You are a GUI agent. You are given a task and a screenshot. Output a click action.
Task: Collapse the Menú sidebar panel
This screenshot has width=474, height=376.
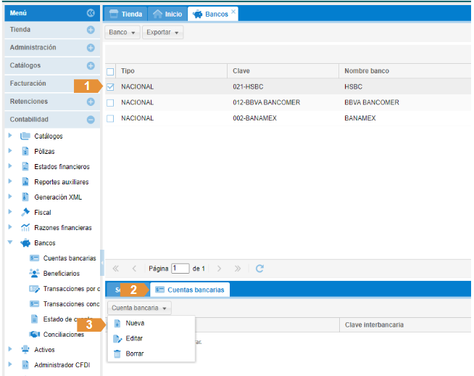coord(91,13)
